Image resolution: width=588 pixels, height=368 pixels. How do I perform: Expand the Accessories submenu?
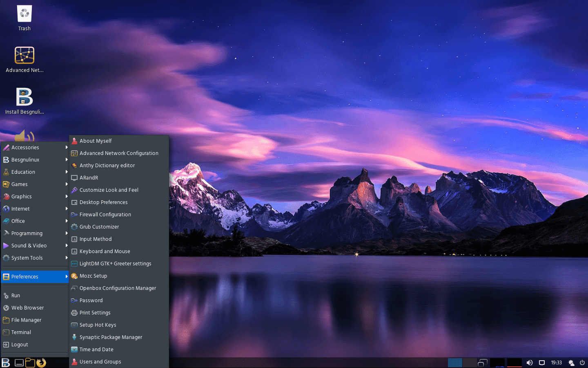(35, 148)
